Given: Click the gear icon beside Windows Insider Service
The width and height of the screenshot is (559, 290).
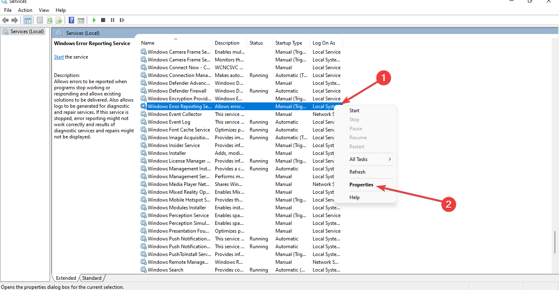Looking at the screenshot, I should pos(144,145).
